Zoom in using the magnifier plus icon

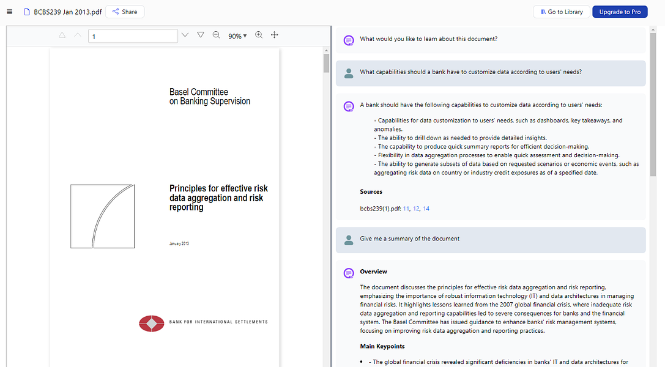click(259, 35)
